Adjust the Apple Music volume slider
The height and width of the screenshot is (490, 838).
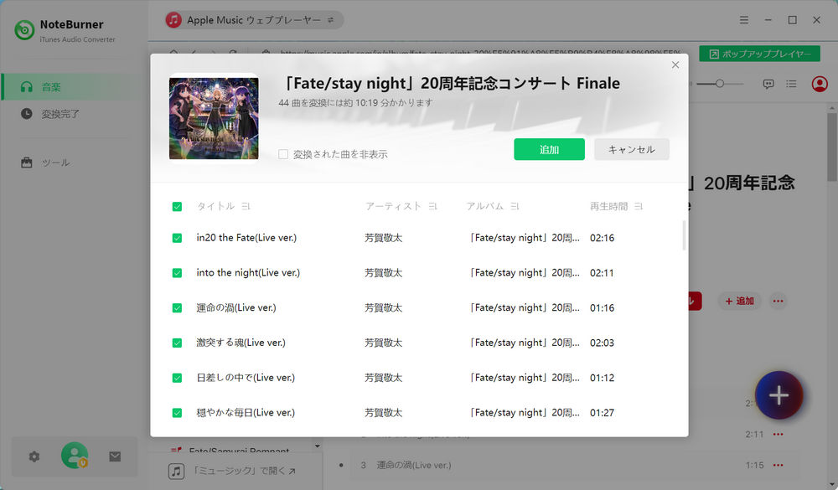tap(722, 84)
